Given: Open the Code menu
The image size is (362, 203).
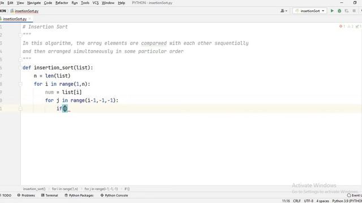Looking at the screenshot, I should 48,3.
